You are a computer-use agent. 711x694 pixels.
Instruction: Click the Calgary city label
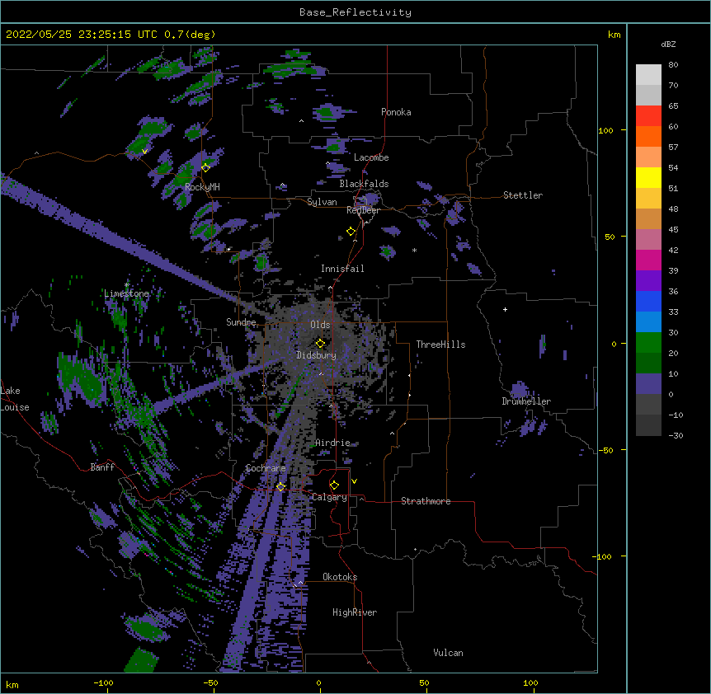330,497
